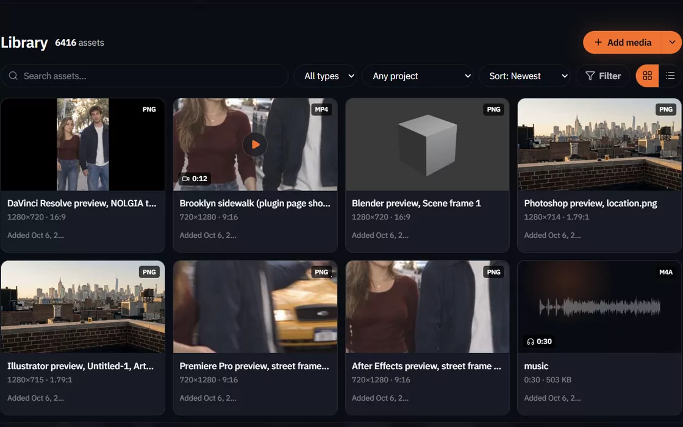Click PNG badge on Photoshop preview card
The height and width of the screenshot is (427, 683).
tap(665, 109)
